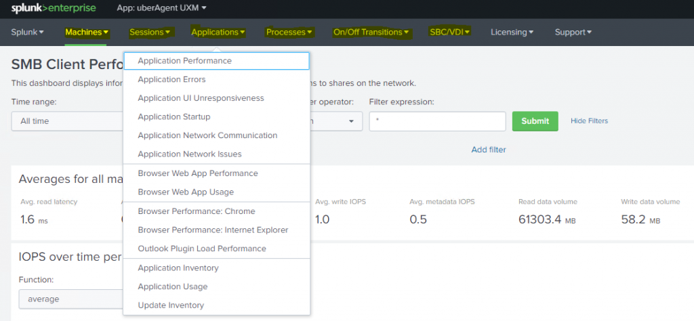Open the Sessions menu

point(150,32)
